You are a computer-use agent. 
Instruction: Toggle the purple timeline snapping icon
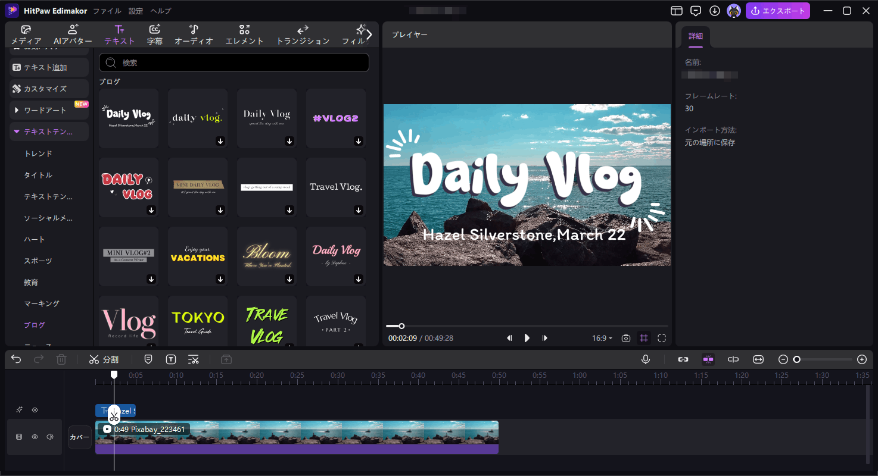[708, 359]
